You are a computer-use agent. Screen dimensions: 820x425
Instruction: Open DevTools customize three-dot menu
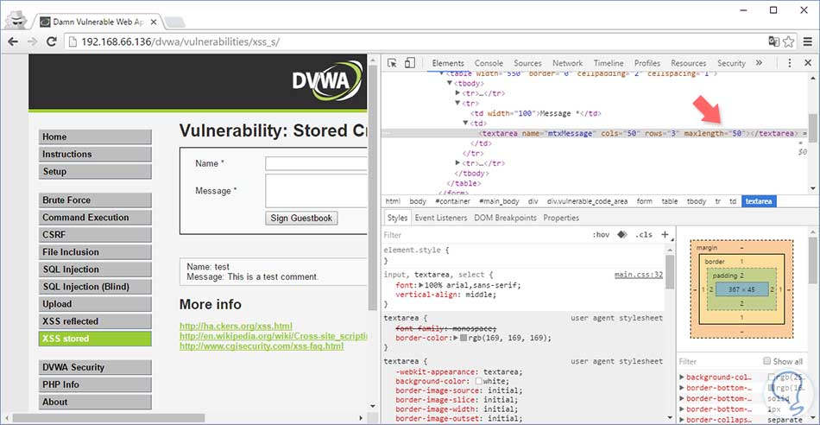(x=790, y=63)
